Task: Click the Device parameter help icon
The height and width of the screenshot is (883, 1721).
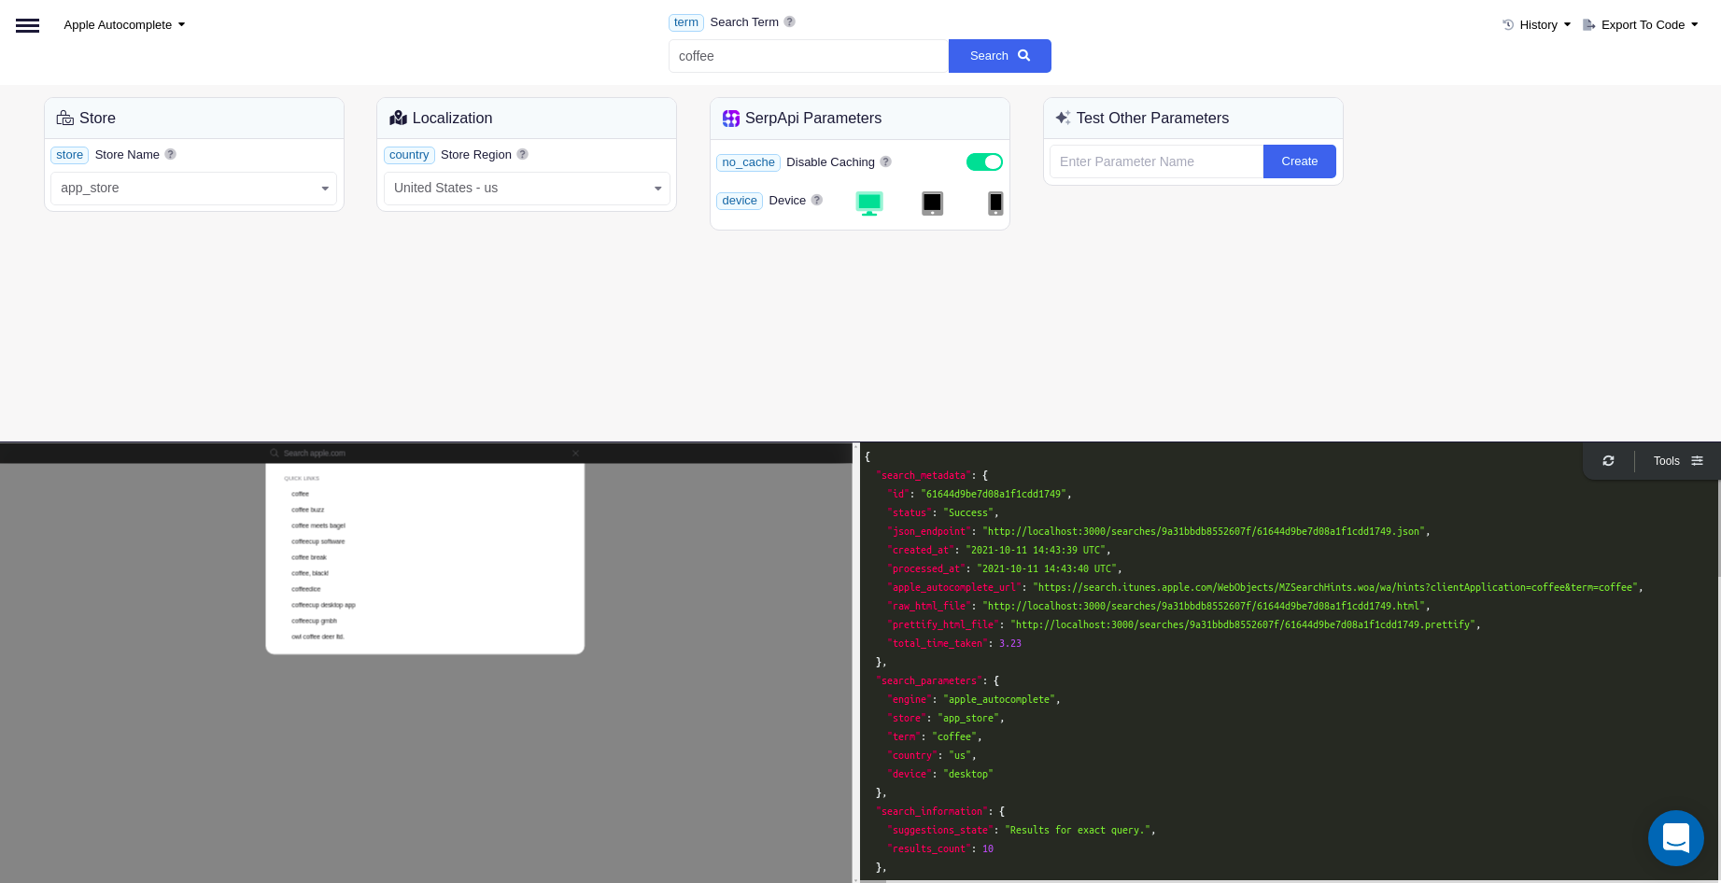Action: [x=817, y=200]
